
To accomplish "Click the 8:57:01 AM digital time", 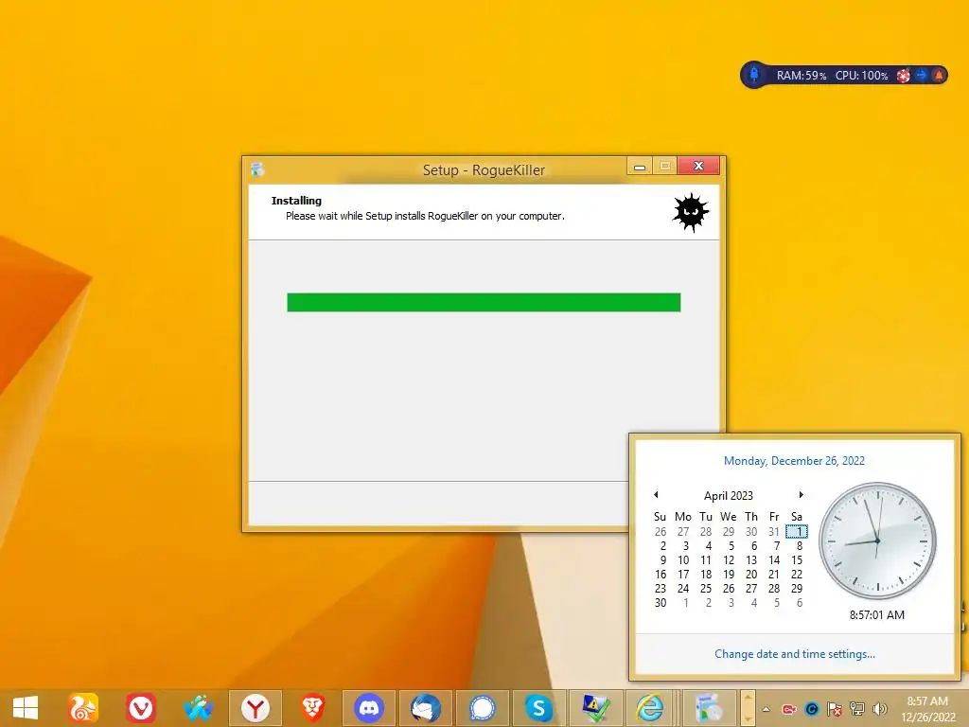I will click(x=877, y=615).
